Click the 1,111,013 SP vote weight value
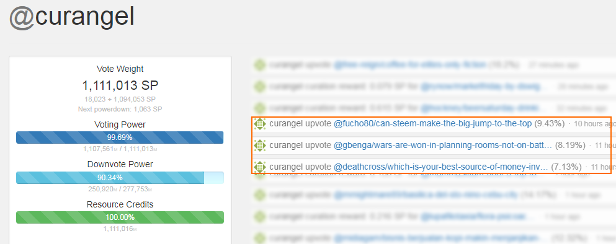The height and width of the screenshot is (244, 616). click(120, 85)
